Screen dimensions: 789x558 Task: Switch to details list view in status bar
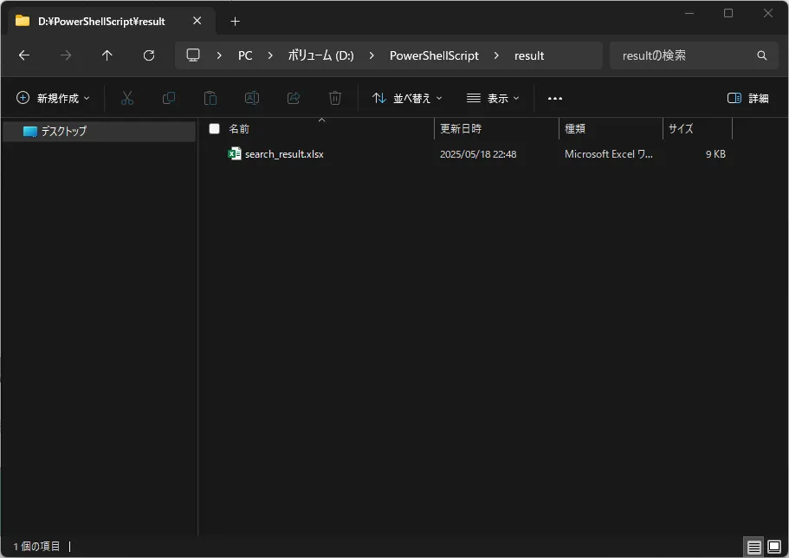[x=753, y=547]
